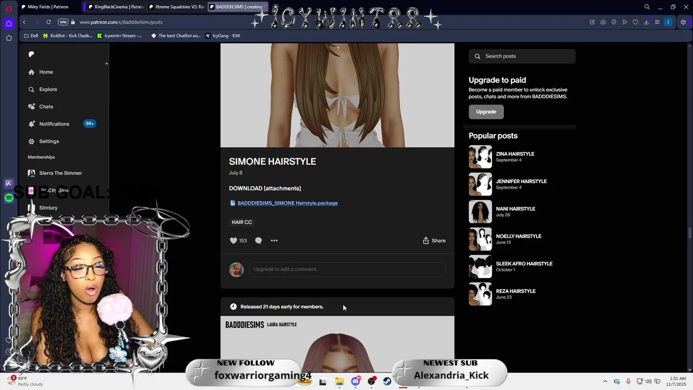This screenshot has height=390, width=693.
Task: Open File Explorer from taskbar
Action: coord(339,381)
